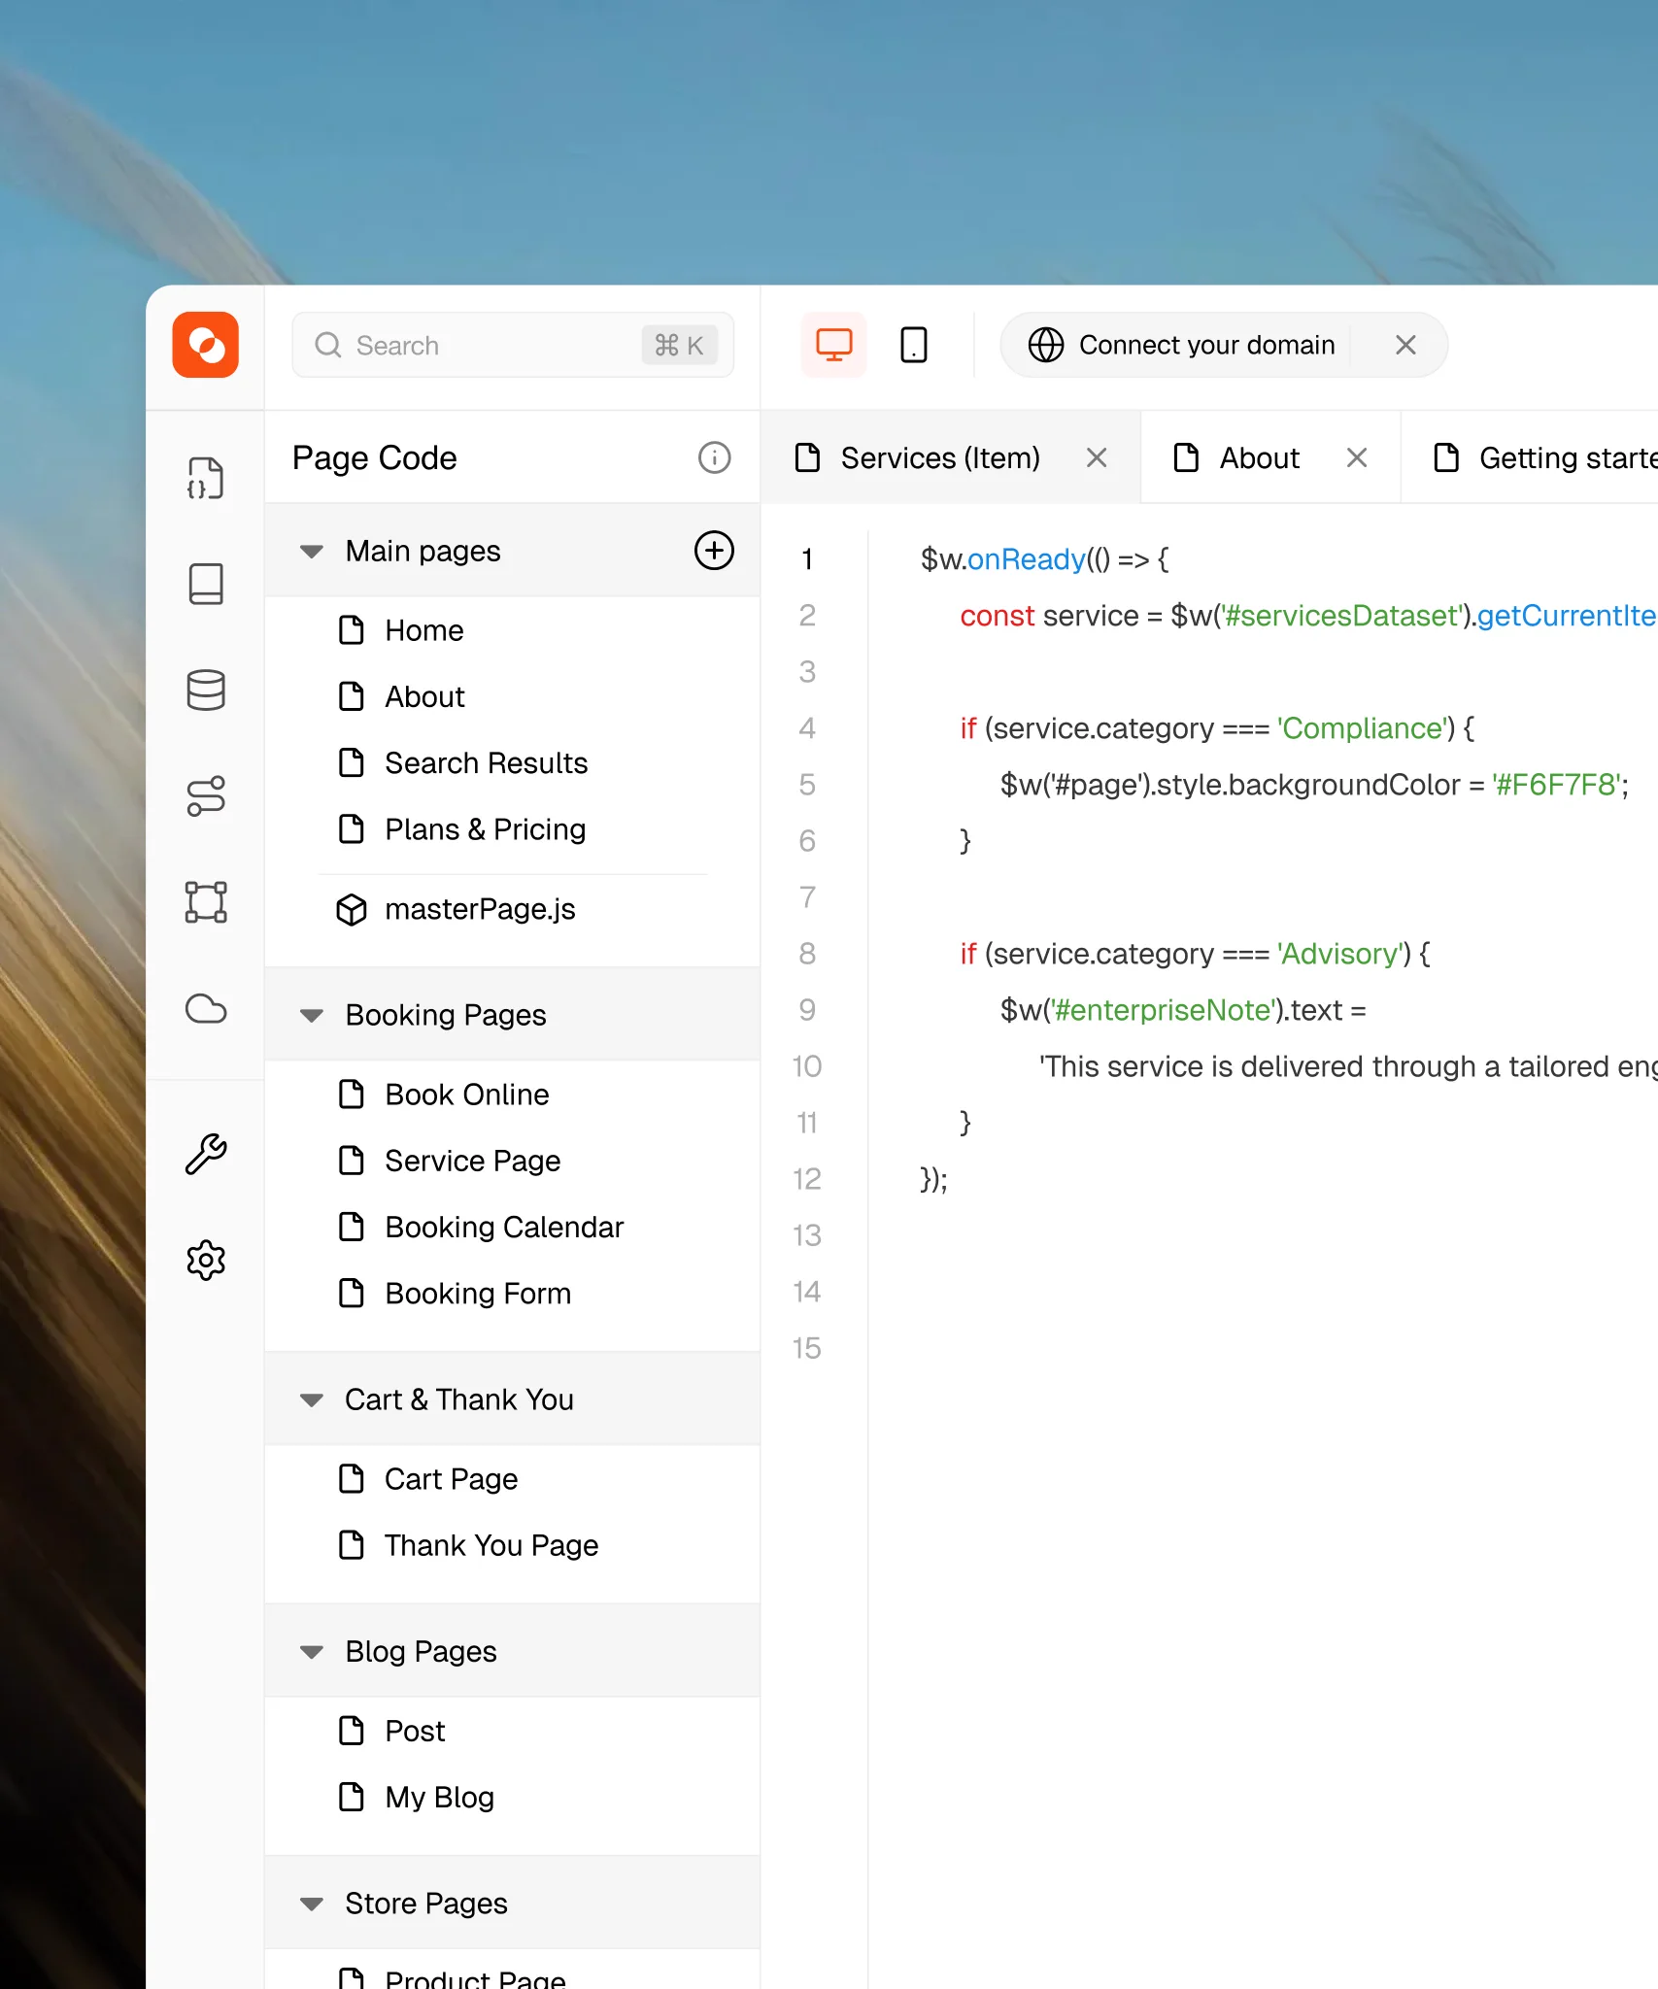Collapse the Store Pages section
This screenshot has width=1658, height=1989.
[311, 1905]
